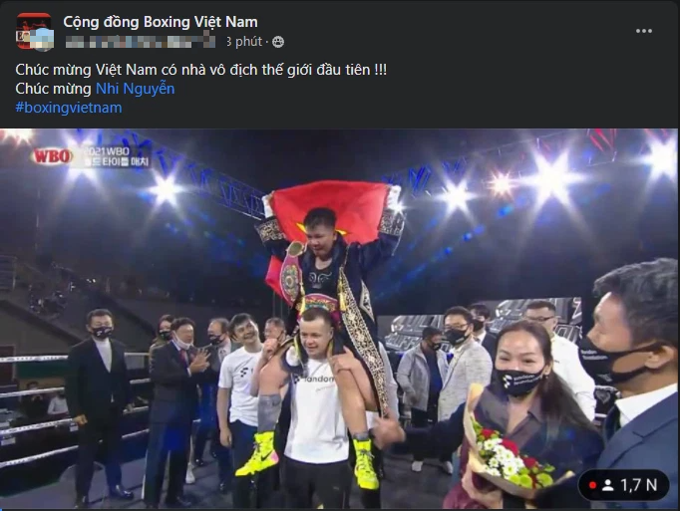Click the 'Chúc mừng' text before Nhi Nguyễn
The height and width of the screenshot is (511, 680).
[x=53, y=89]
